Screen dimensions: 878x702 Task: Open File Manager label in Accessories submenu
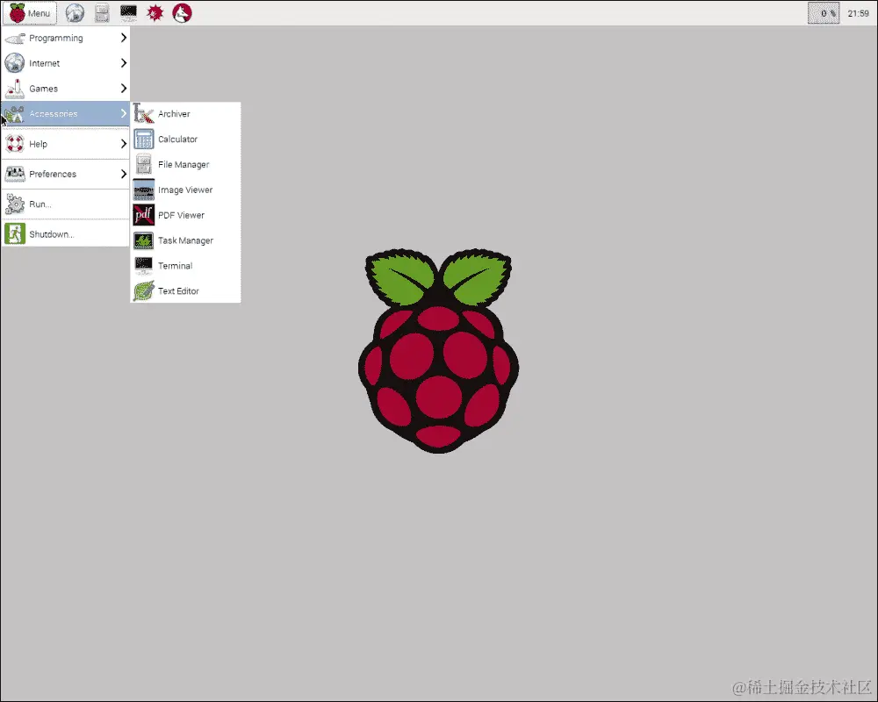(x=184, y=165)
